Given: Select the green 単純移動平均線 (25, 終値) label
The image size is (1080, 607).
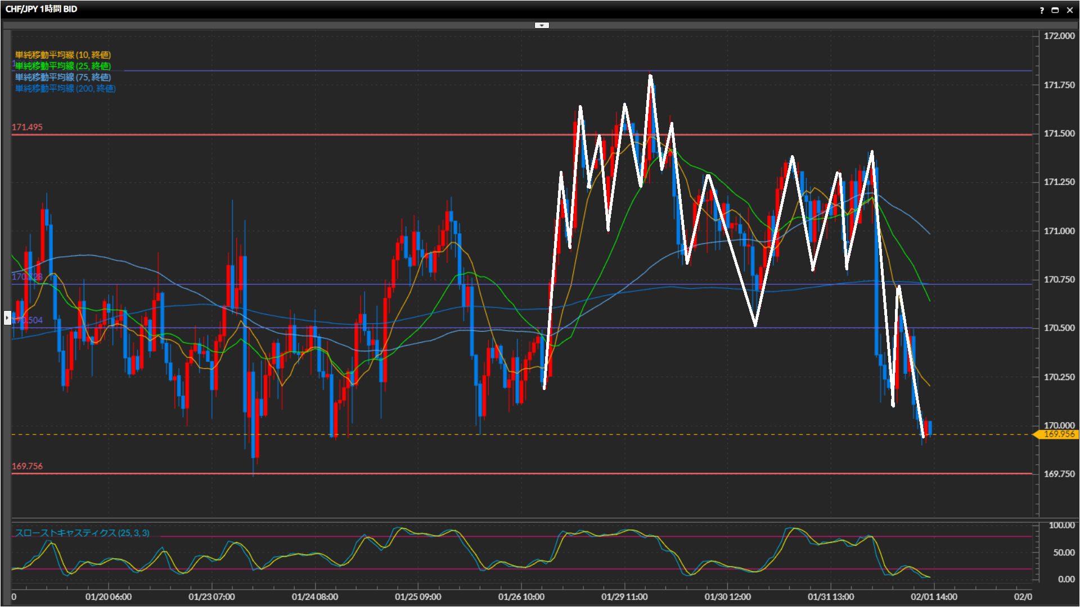Looking at the screenshot, I should tap(63, 66).
